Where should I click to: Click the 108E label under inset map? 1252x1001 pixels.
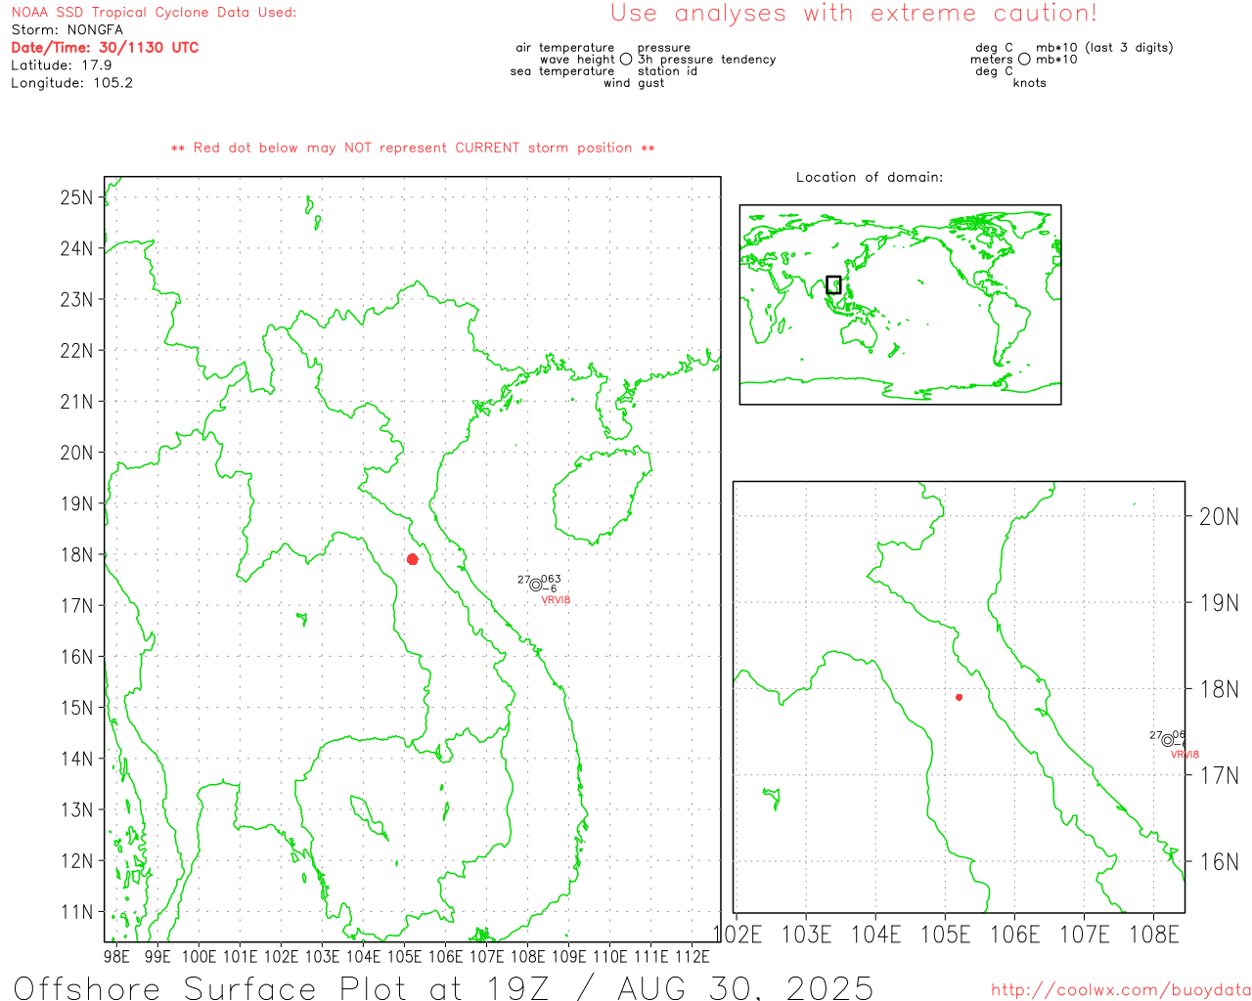tap(1154, 935)
